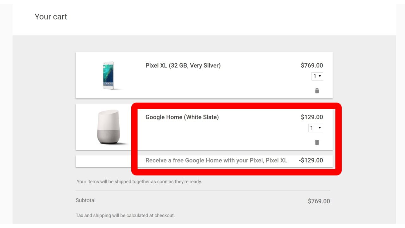Open Google Home quantity dropdown

pos(315,128)
